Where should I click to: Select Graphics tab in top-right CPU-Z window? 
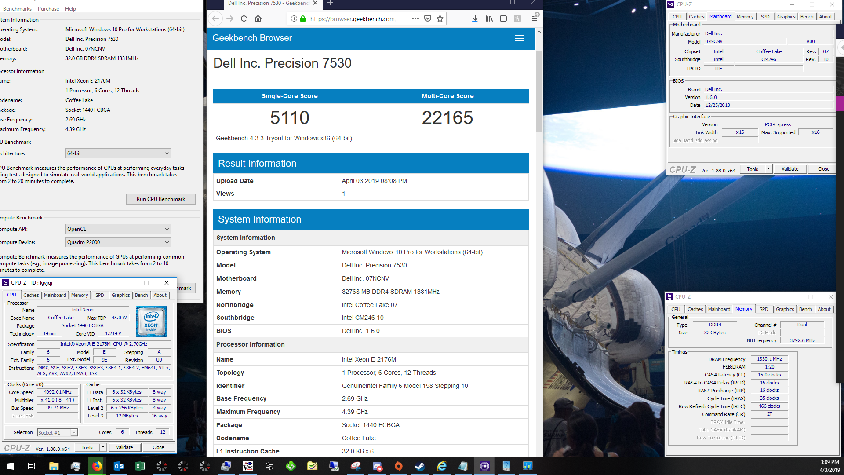click(x=786, y=17)
